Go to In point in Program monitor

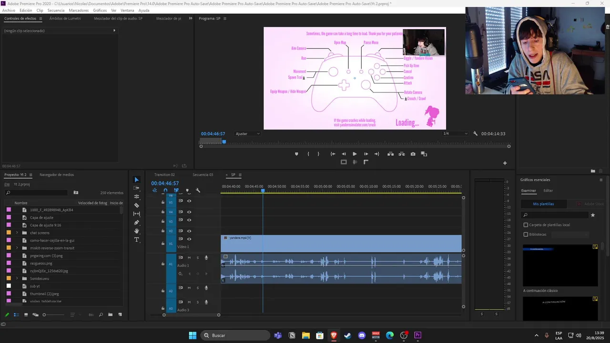(x=333, y=154)
